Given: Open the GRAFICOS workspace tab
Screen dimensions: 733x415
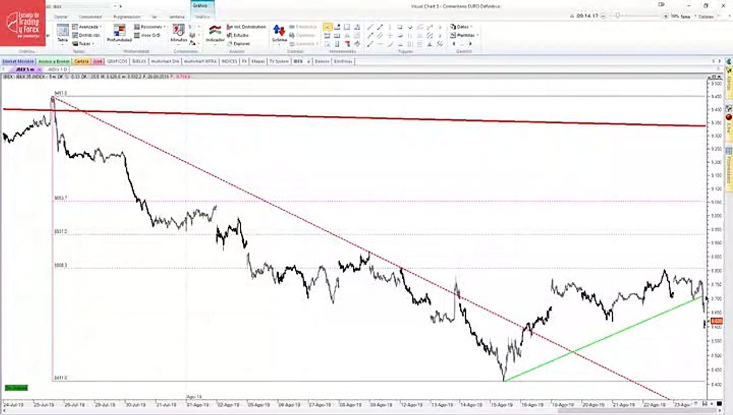Looking at the screenshot, I should [x=117, y=61].
